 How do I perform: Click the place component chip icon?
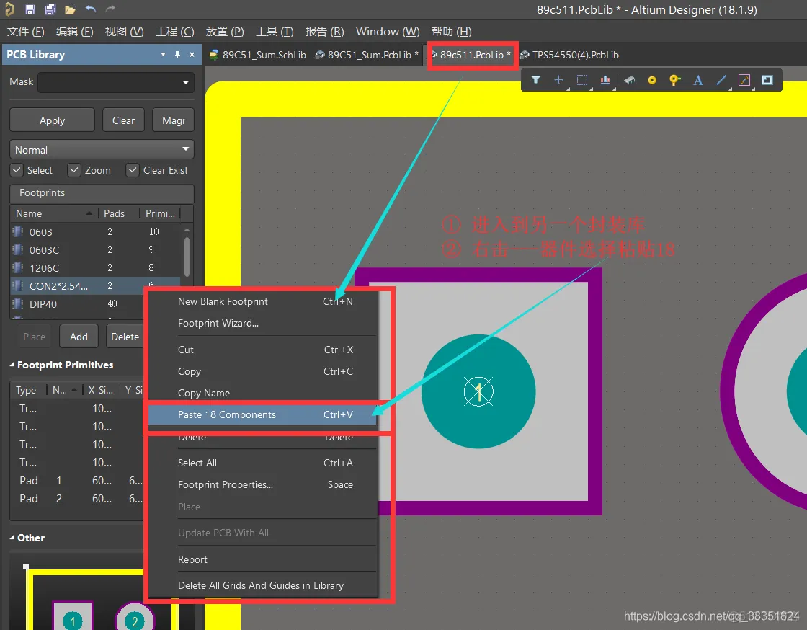point(629,80)
